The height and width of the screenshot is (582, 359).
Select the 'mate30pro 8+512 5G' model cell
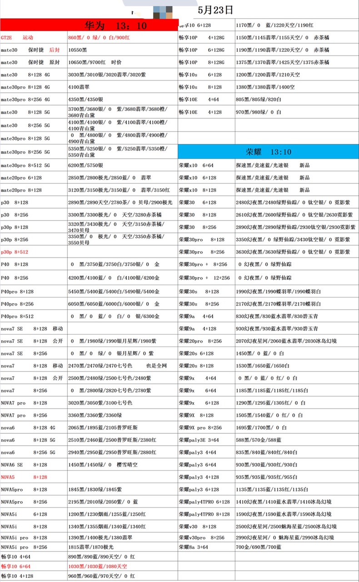point(34,166)
